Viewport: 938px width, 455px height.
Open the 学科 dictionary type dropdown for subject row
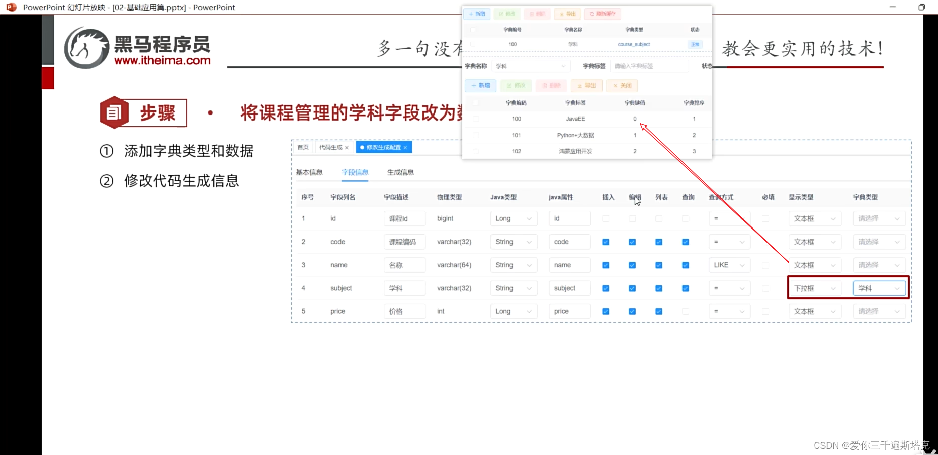[879, 288]
